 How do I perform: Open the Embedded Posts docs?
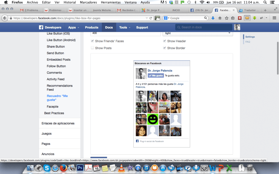(59, 60)
